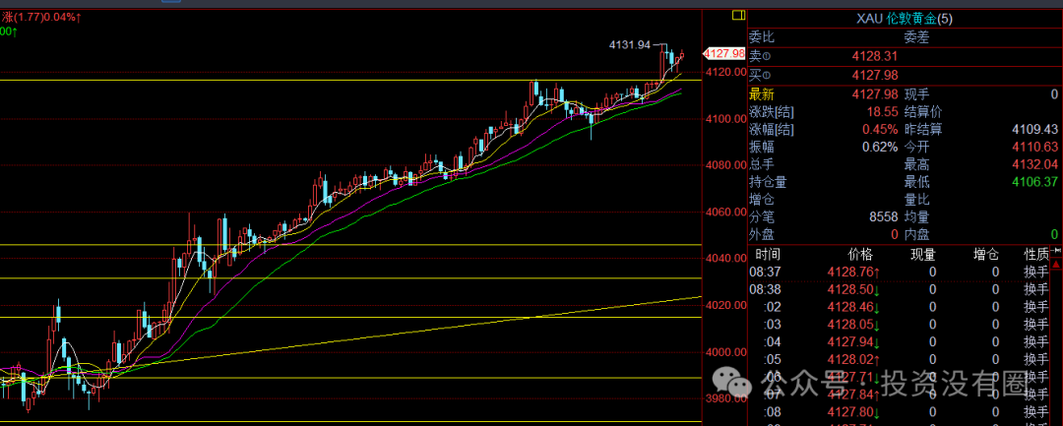Screen dimensions: 1063x426
Task: Click the 委比 label
Action: coord(761,38)
